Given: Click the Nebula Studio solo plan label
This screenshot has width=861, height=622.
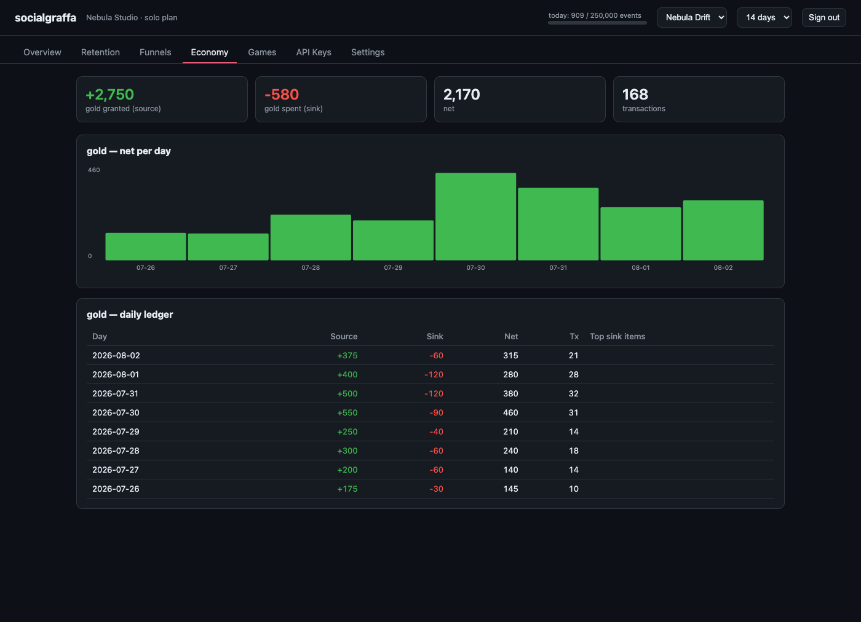Looking at the screenshot, I should 132,18.
